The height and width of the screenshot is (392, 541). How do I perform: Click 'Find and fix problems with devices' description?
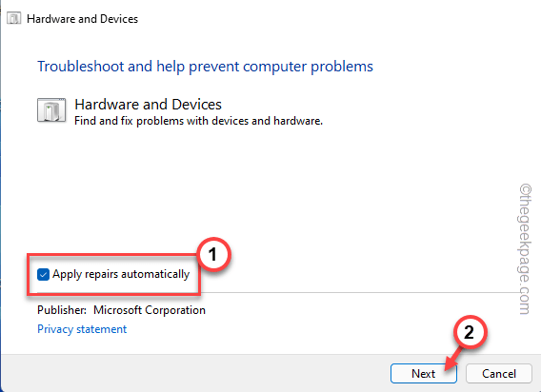click(x=198, y=121)
